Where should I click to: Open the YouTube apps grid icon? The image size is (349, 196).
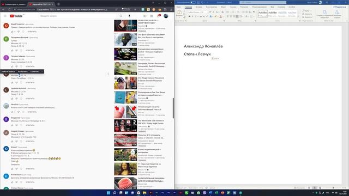(152, 16)
